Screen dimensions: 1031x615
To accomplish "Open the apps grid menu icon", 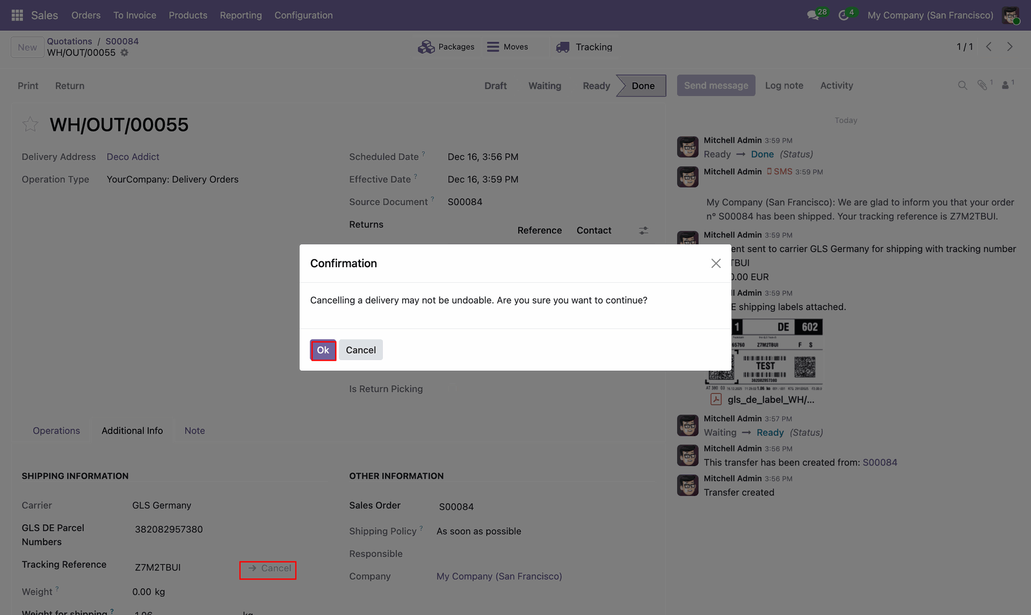I will click(17, 15).
